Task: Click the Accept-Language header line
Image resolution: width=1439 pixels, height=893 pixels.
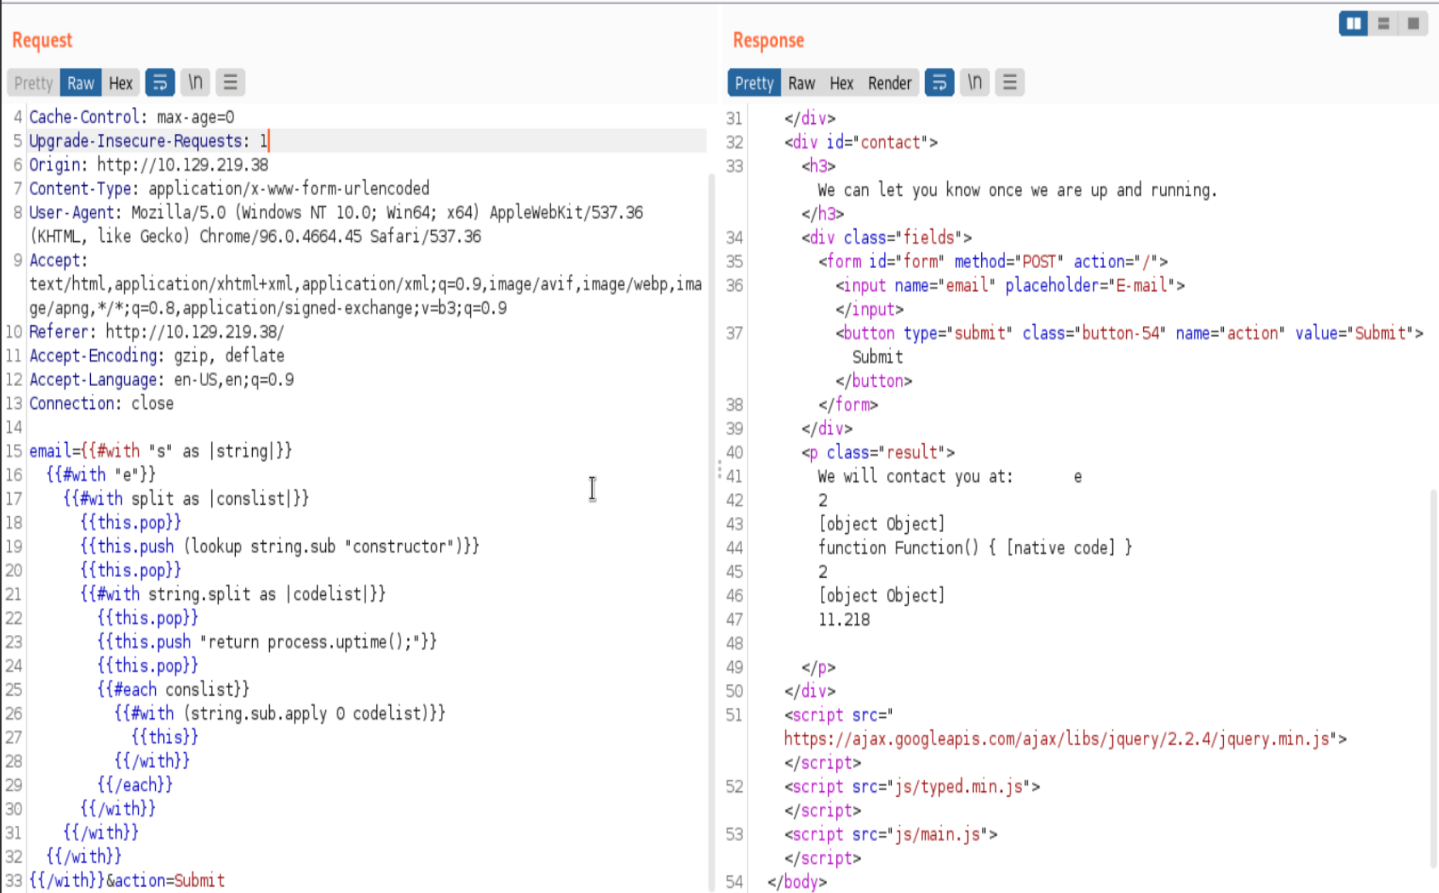Action: coord(161,380)
